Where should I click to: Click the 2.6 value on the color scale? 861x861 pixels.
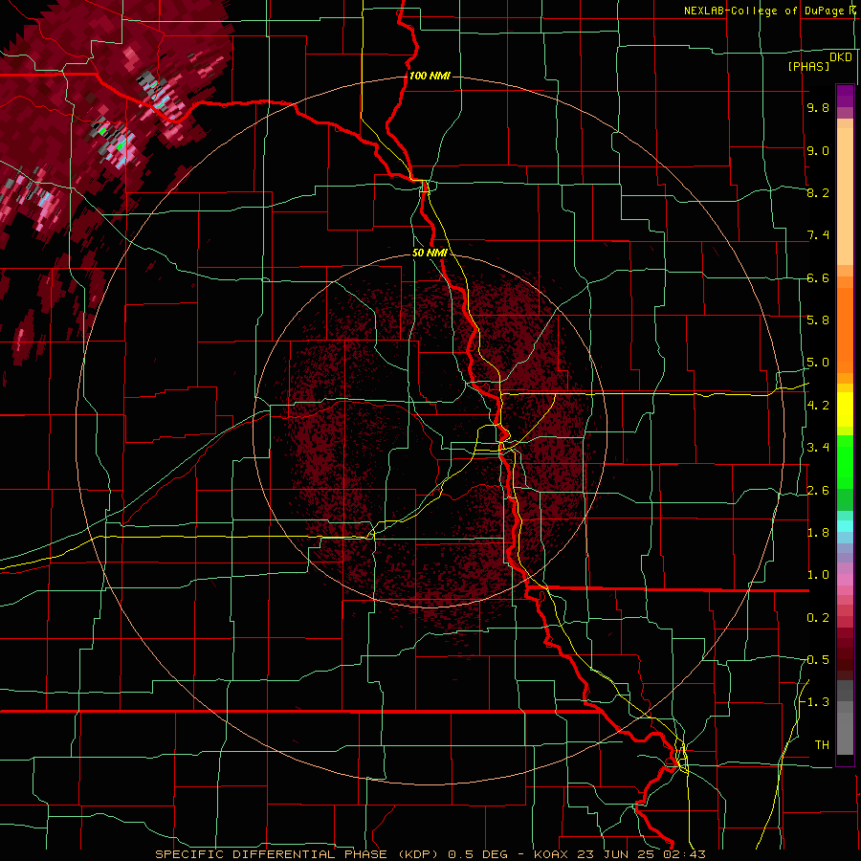[818, 491]
